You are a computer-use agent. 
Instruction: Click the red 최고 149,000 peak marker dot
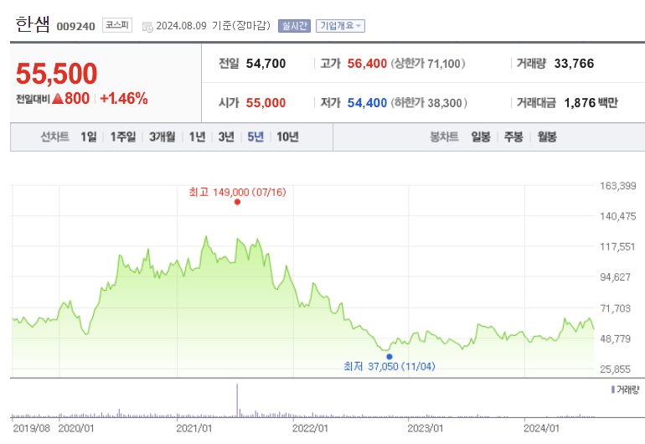[237, 202]
